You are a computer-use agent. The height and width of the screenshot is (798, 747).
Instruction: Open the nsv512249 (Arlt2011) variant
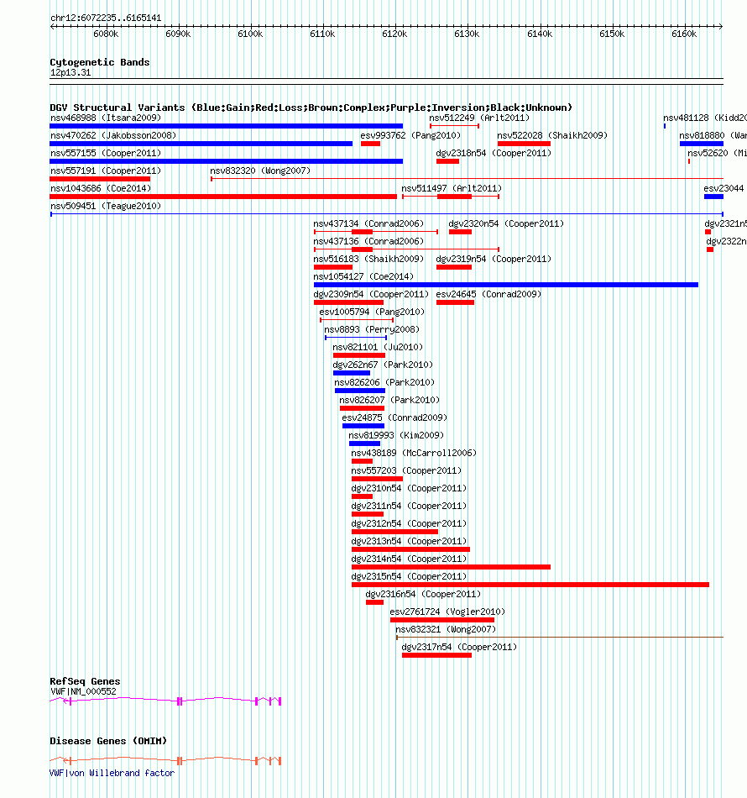(479, 118)
